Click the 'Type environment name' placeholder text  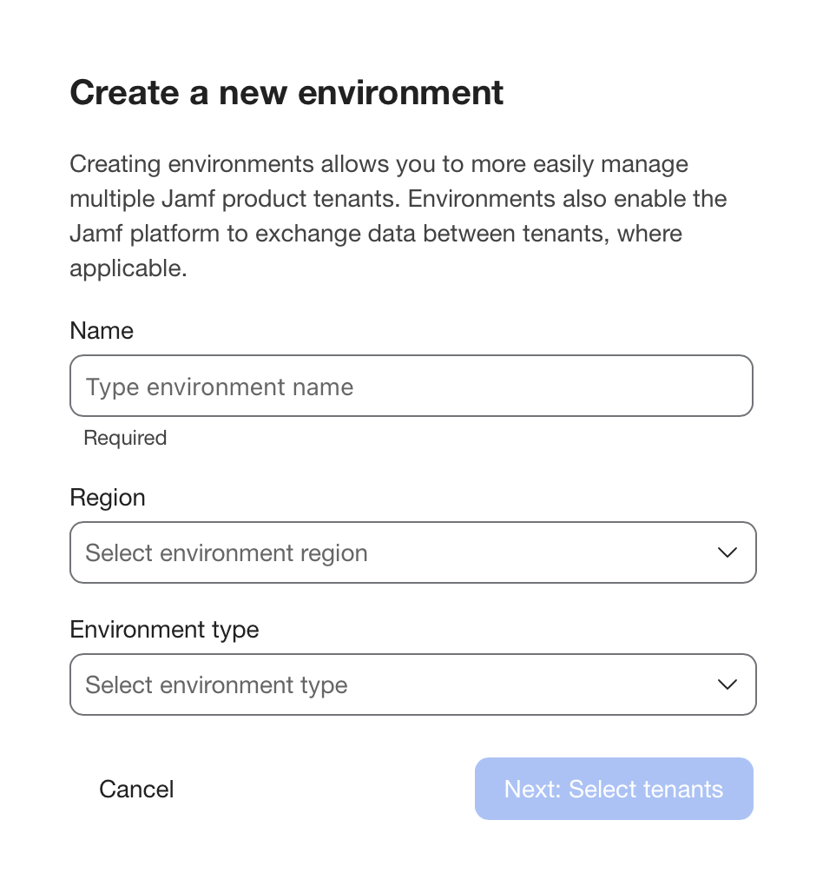(x=219, y=387)
